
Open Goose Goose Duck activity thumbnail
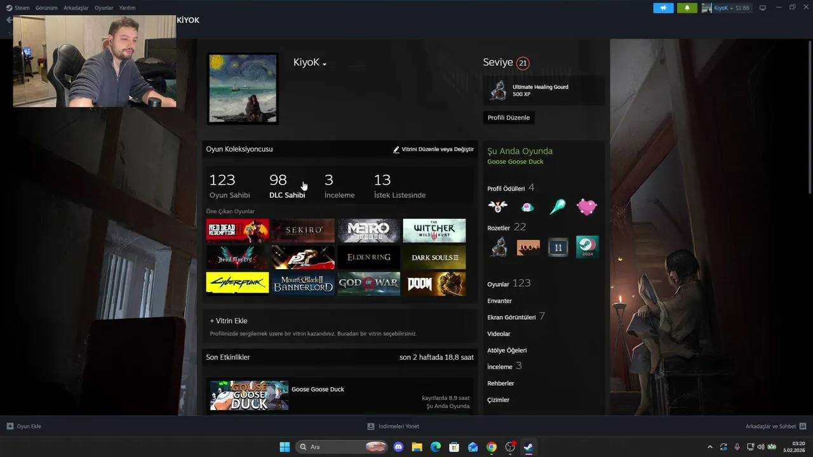[x=249, y=395]
